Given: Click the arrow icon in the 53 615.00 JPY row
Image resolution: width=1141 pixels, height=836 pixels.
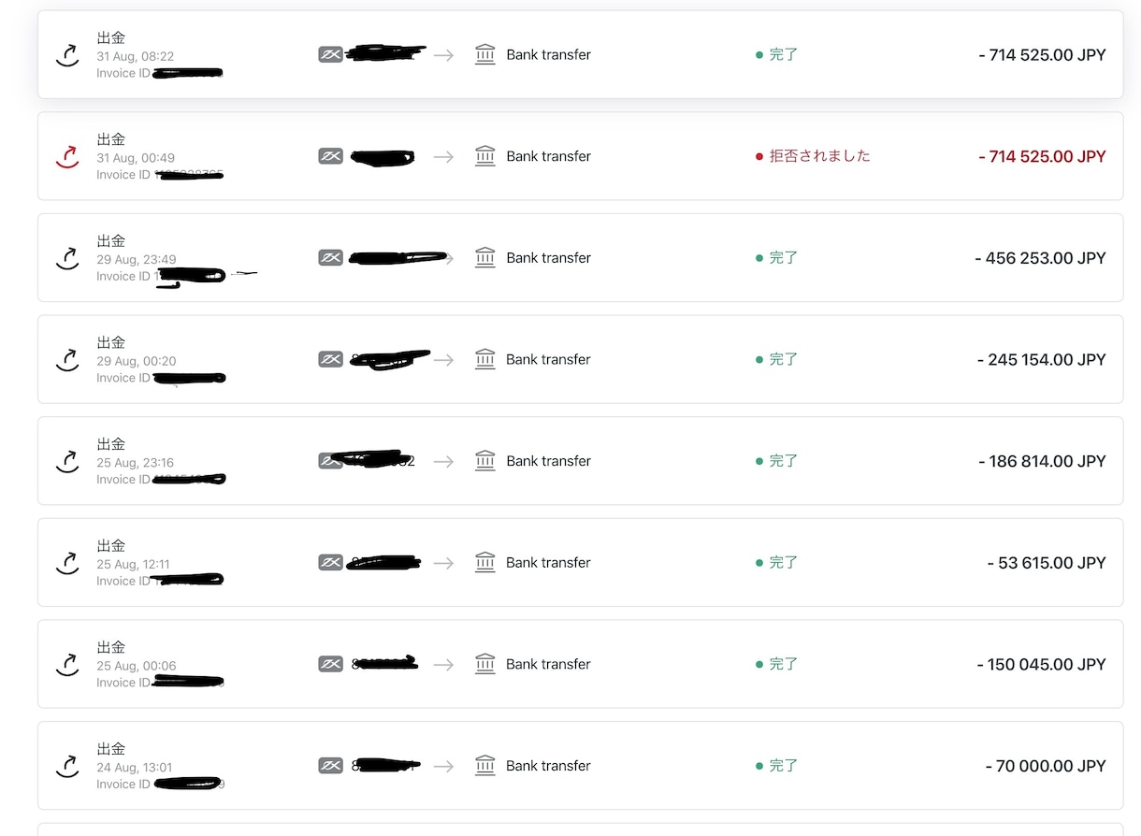Looking at the screenshot, I should (x=443, y=563).
